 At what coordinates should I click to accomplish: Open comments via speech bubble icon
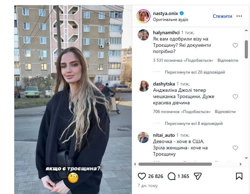pos(172,176)
